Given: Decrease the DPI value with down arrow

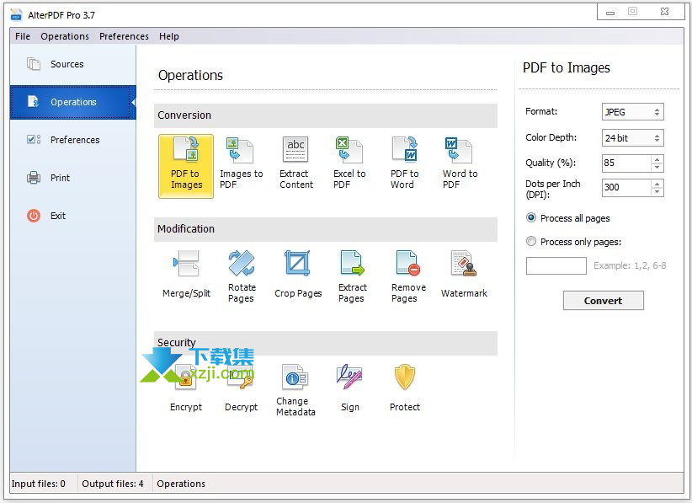Looking at the screenshot, I should pyautogui.click(x=657, y=191).
